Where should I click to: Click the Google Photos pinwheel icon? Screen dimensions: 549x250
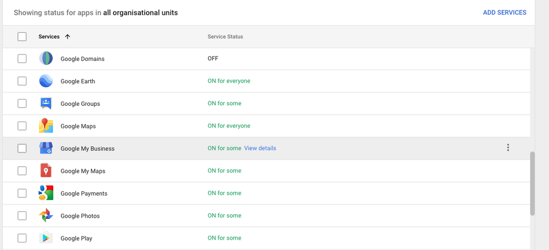46,215
